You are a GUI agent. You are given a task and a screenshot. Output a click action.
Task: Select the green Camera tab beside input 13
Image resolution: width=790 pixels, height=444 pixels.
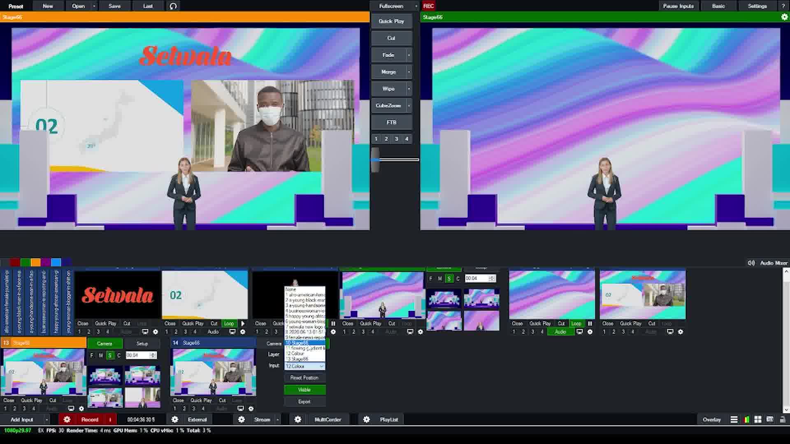pos(105,343)
